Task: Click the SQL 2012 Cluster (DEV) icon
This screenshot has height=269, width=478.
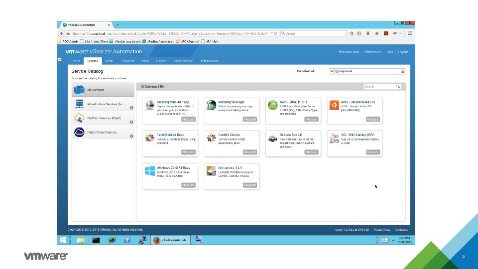Action: point(334,138)
